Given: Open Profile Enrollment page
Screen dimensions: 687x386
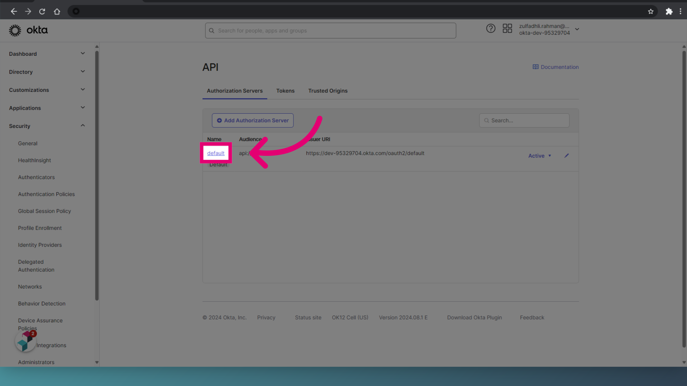Looking at the screenshot, I should tap(40, 228).
